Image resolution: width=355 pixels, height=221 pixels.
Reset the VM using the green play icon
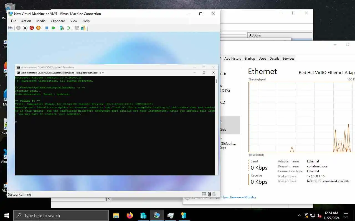(54, 28)
